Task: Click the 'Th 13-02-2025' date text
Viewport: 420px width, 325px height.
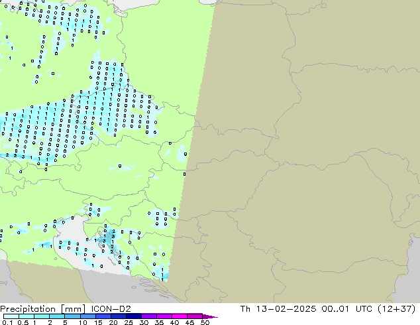Action: [278, 308]
